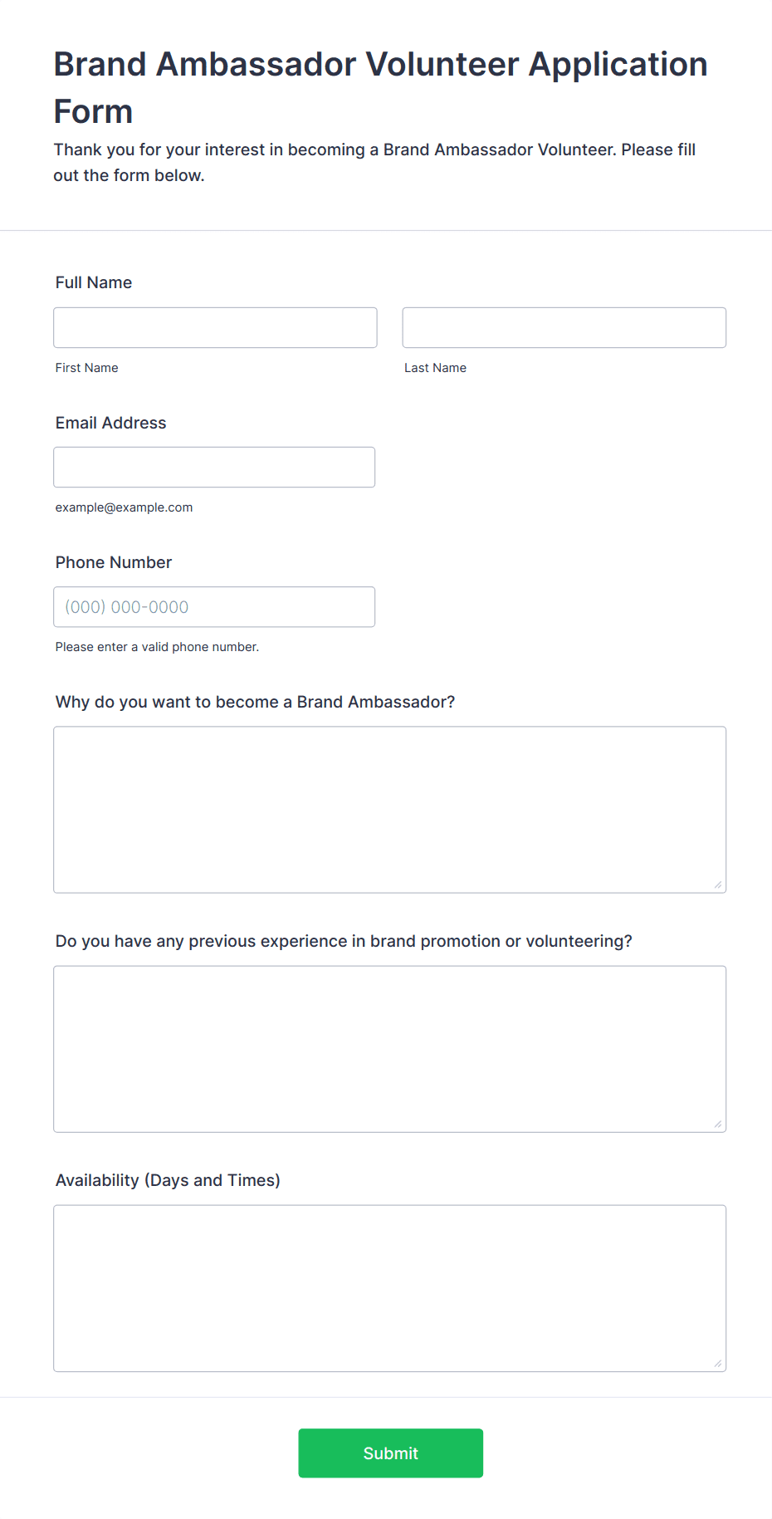
Task: Click the Phone Number input box
Action: click(x=214, y=606)
